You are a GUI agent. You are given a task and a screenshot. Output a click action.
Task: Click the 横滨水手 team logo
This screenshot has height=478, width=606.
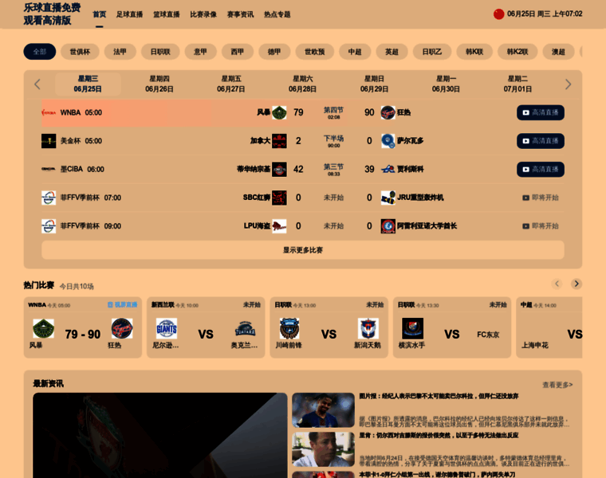click(412, 328)
